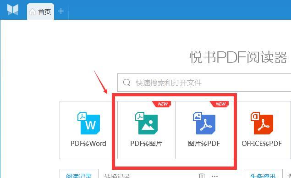Open the PDF转Word converter icon
The width and height of the screenshot is (291, 178).
click(x=88, y=123)
